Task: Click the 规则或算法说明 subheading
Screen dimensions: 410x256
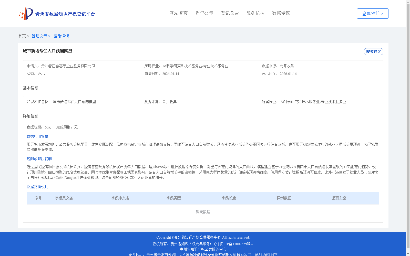Action: [x=39, y=159]
